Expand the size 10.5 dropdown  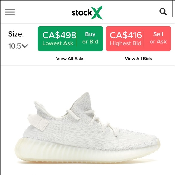pos(18,46)
